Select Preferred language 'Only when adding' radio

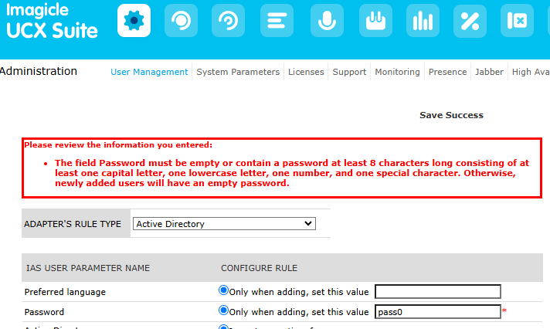pyautogui.click(x=224, y=291)
